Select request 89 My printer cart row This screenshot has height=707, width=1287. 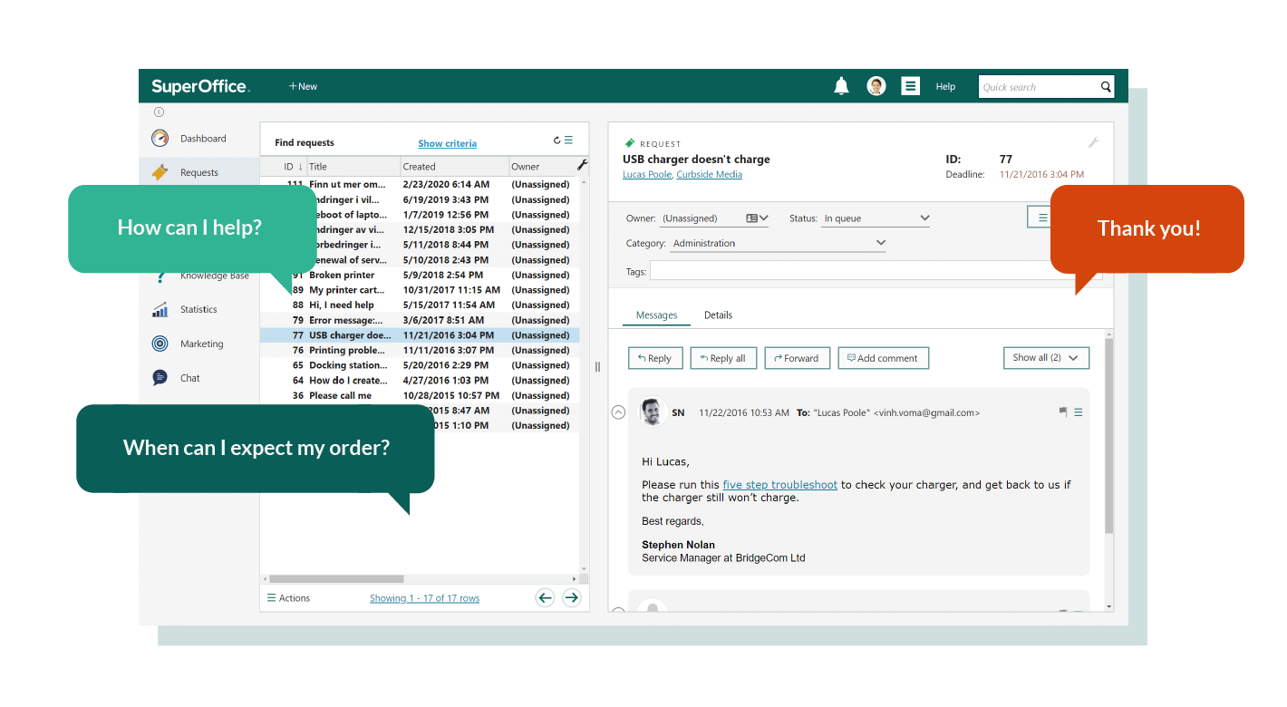click(x=420, y=290)
